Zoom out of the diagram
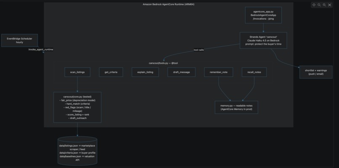This screenshot has width=339, height=168. 319,5
